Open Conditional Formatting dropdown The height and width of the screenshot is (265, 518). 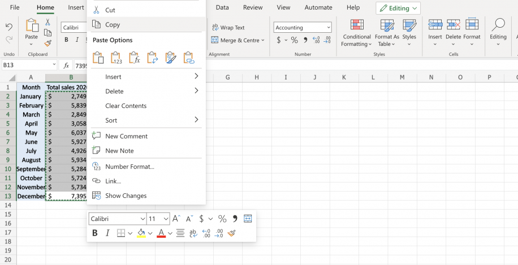[356, 33]
